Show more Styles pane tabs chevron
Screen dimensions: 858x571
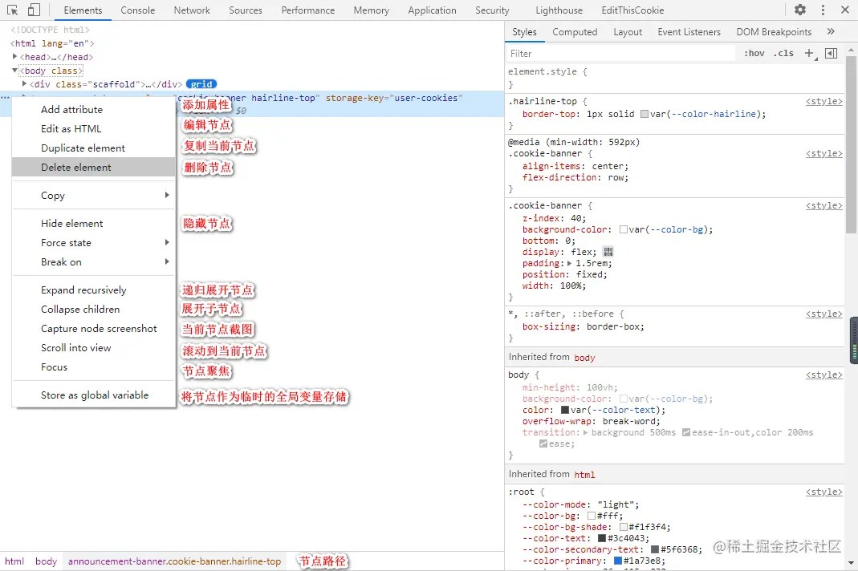coord(831,32)
